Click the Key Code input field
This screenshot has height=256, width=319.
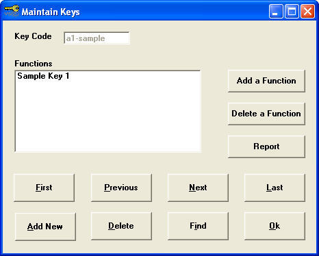(x=97, y=38)
